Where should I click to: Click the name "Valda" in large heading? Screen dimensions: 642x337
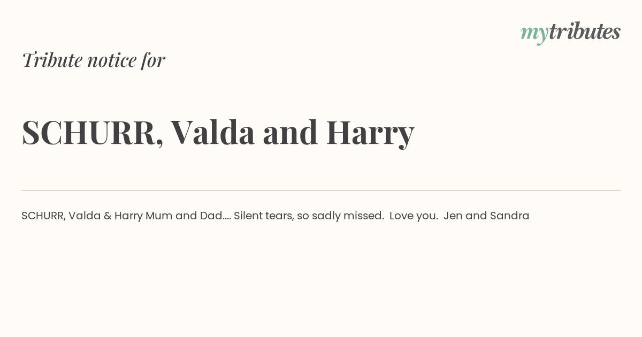tap(213, 132)
